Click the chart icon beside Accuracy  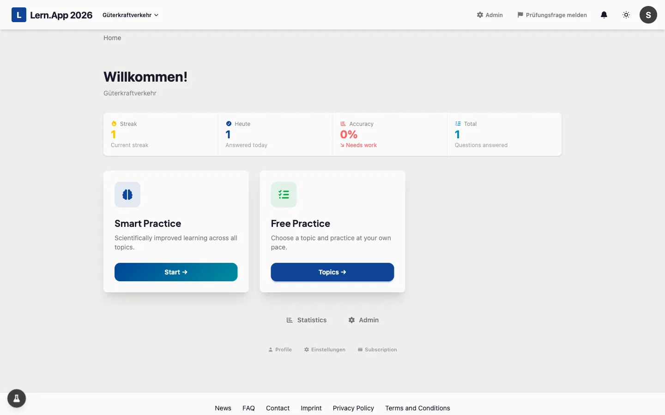(x=343, y=124)
